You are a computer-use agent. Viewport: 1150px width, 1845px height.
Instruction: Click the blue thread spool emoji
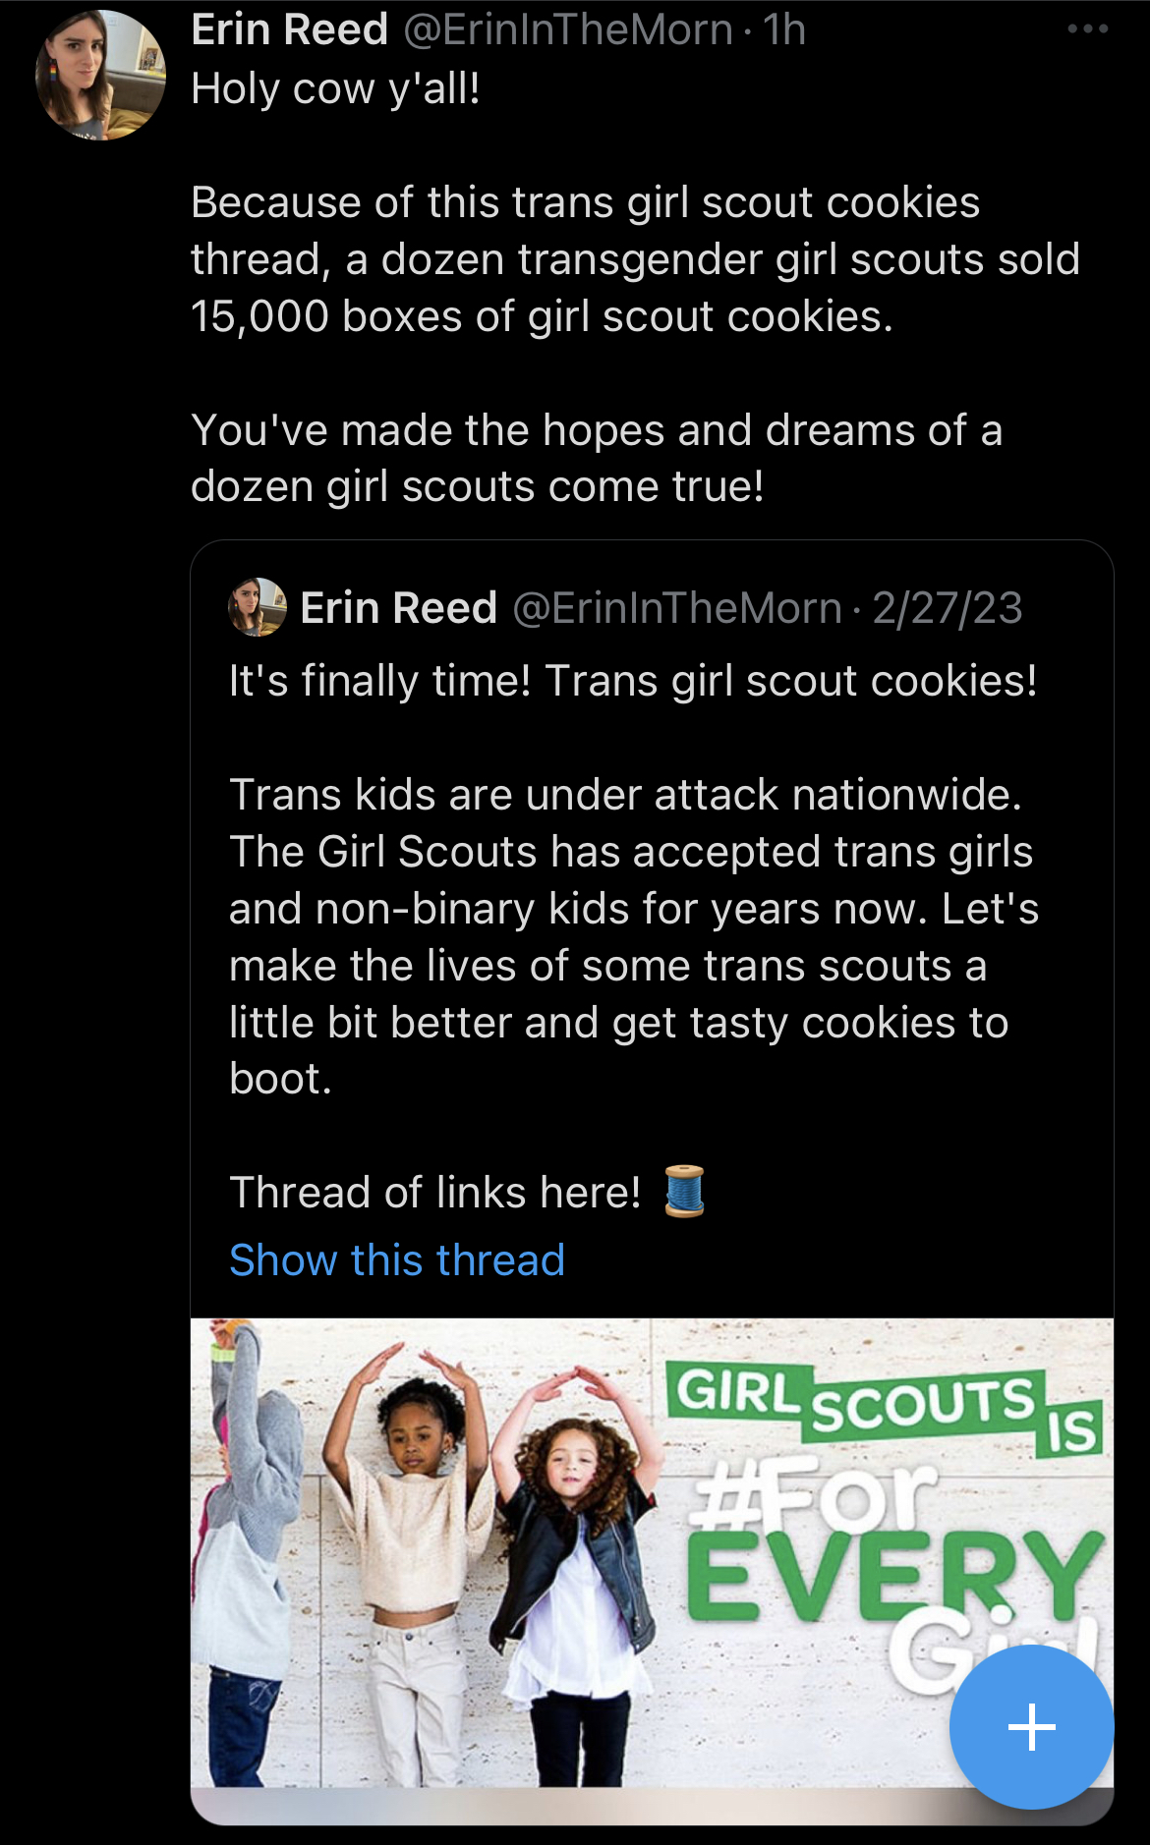[684, 1191]
